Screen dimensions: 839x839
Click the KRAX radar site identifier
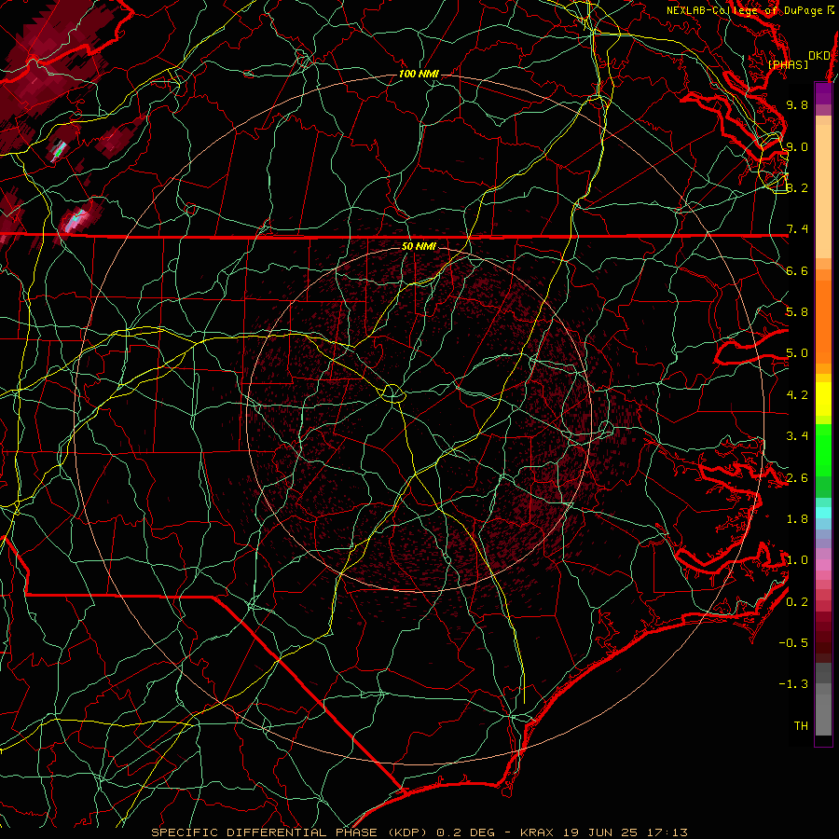coord(538,832)
